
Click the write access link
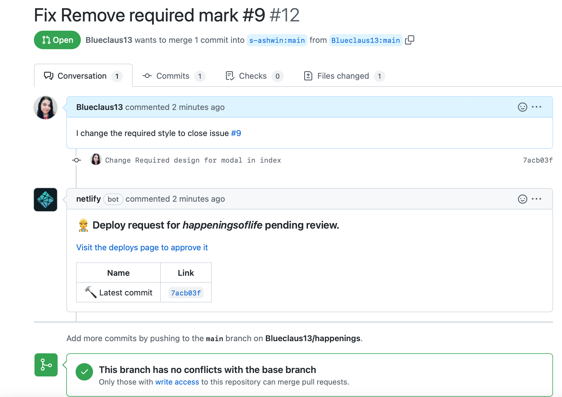click(177, 382)
